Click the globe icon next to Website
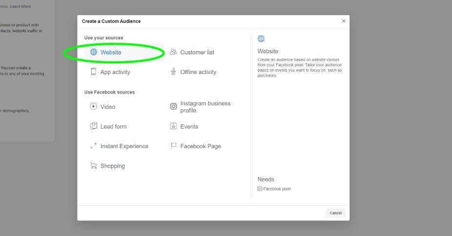The height and width of the screenshot is (236, 452). point(94,52)
